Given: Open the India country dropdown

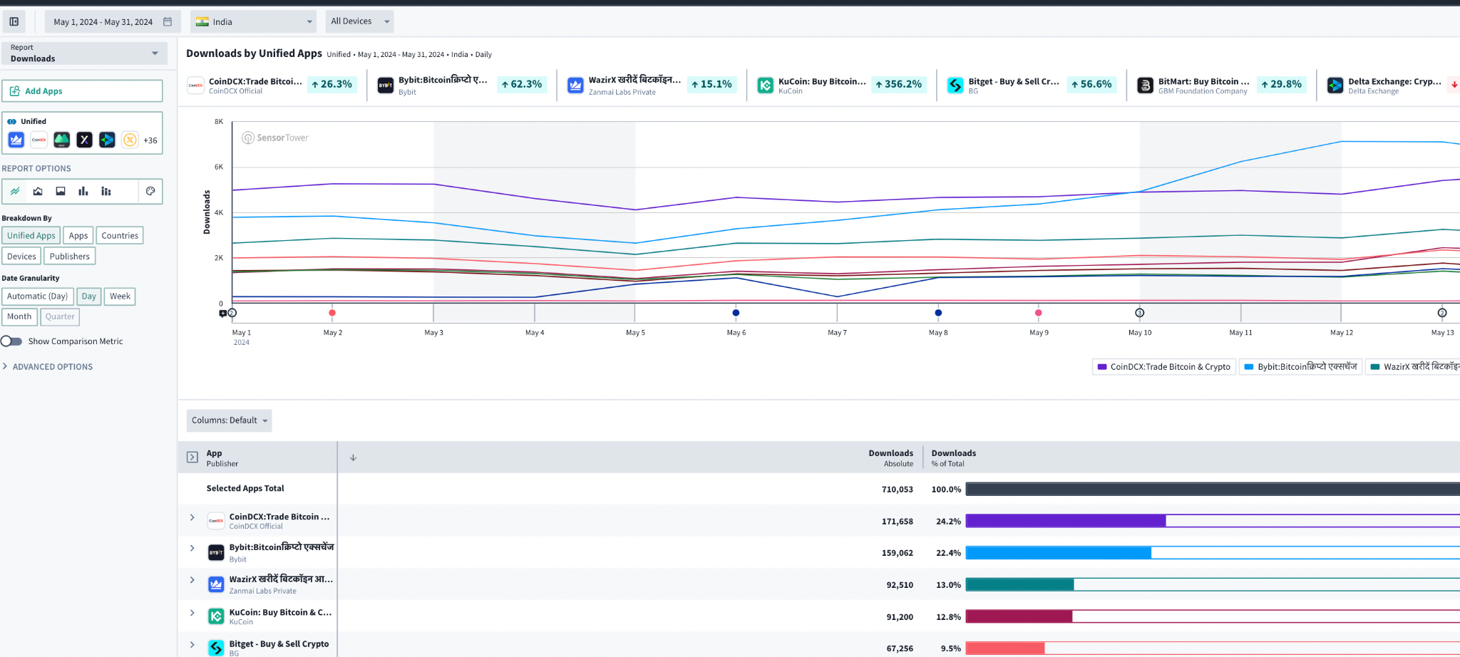Looking at the screenshot, I should 254,21.
